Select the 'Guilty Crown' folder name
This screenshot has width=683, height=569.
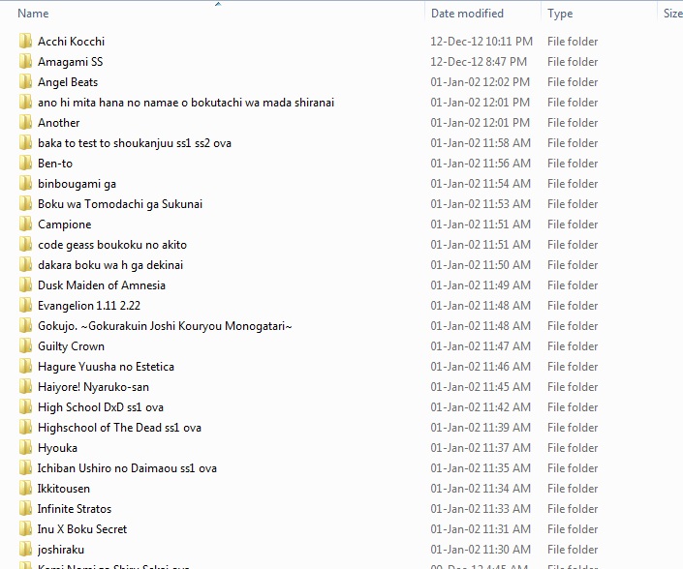[x=72, y=346]
